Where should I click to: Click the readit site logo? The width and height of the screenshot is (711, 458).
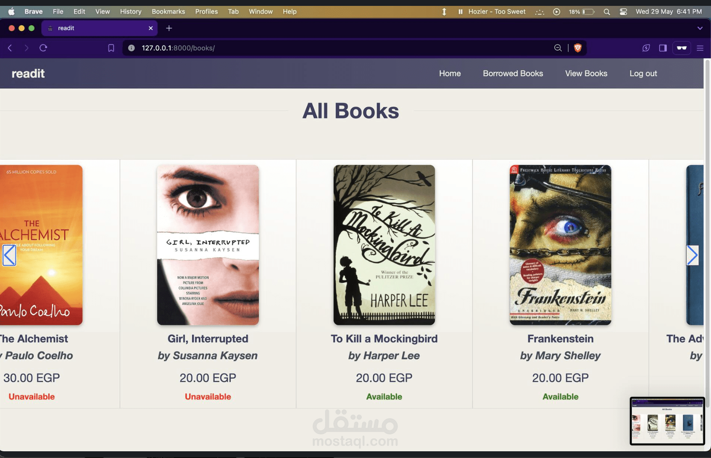[28, 74]
